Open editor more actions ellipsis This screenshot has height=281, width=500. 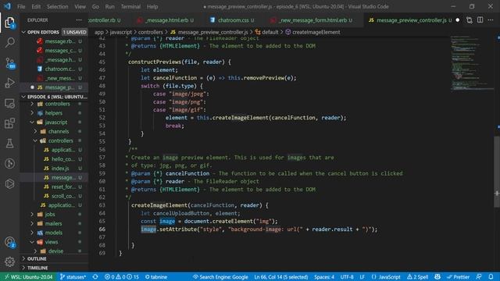[491, 20]
